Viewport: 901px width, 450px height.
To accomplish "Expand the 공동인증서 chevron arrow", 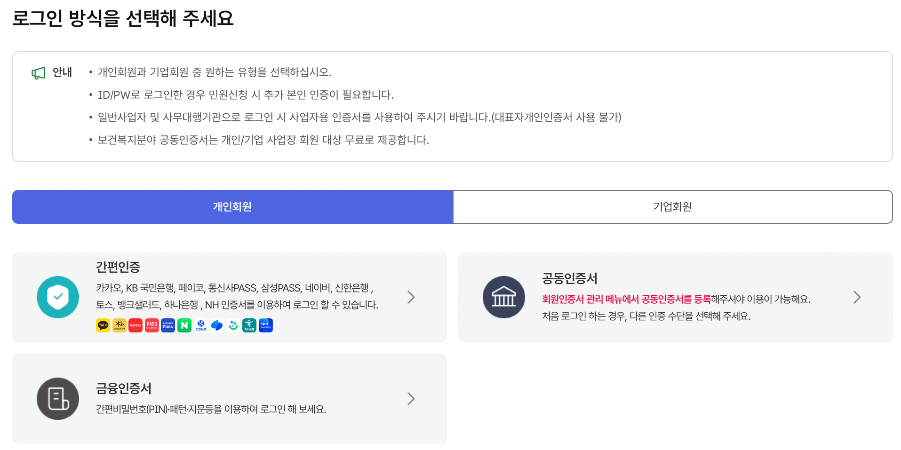I will (x=857, y=297).
